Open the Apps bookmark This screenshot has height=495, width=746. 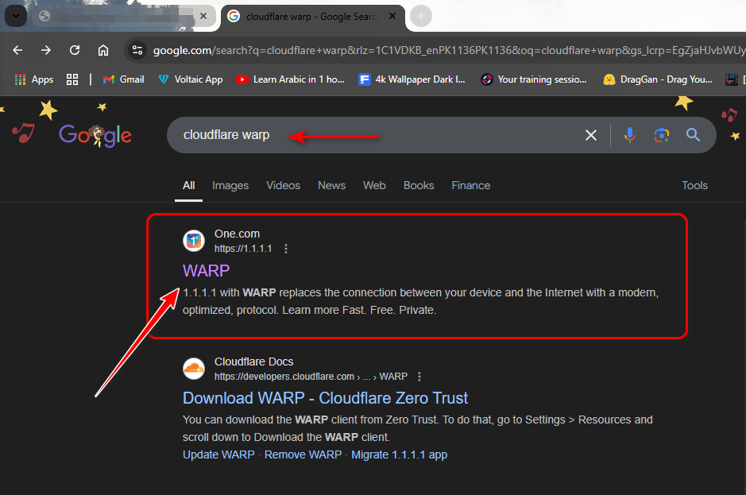(34, 79)
